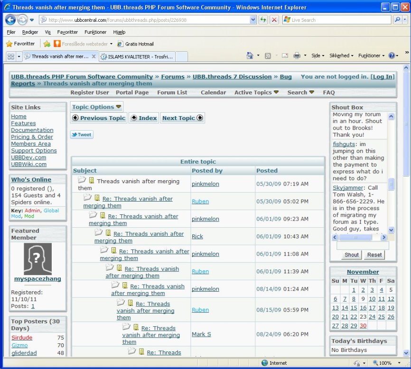This screenshot has width=411, height=369.
Task: Open the Pricing & Order site link
Action: (x=32, y=137)
